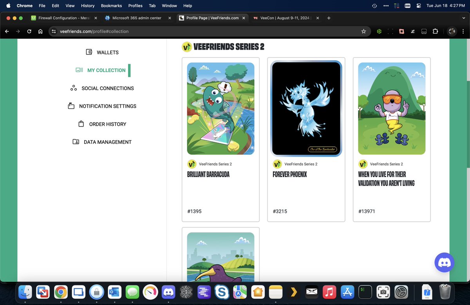This screenshot has height=305, width=470.
Task: Open Messages from the dock
Action: [133, 292]
